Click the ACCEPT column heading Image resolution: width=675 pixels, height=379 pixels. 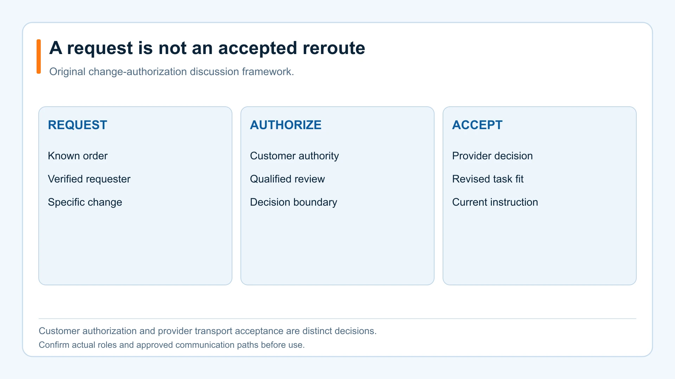pyautogui.click(x=477, y=125)
